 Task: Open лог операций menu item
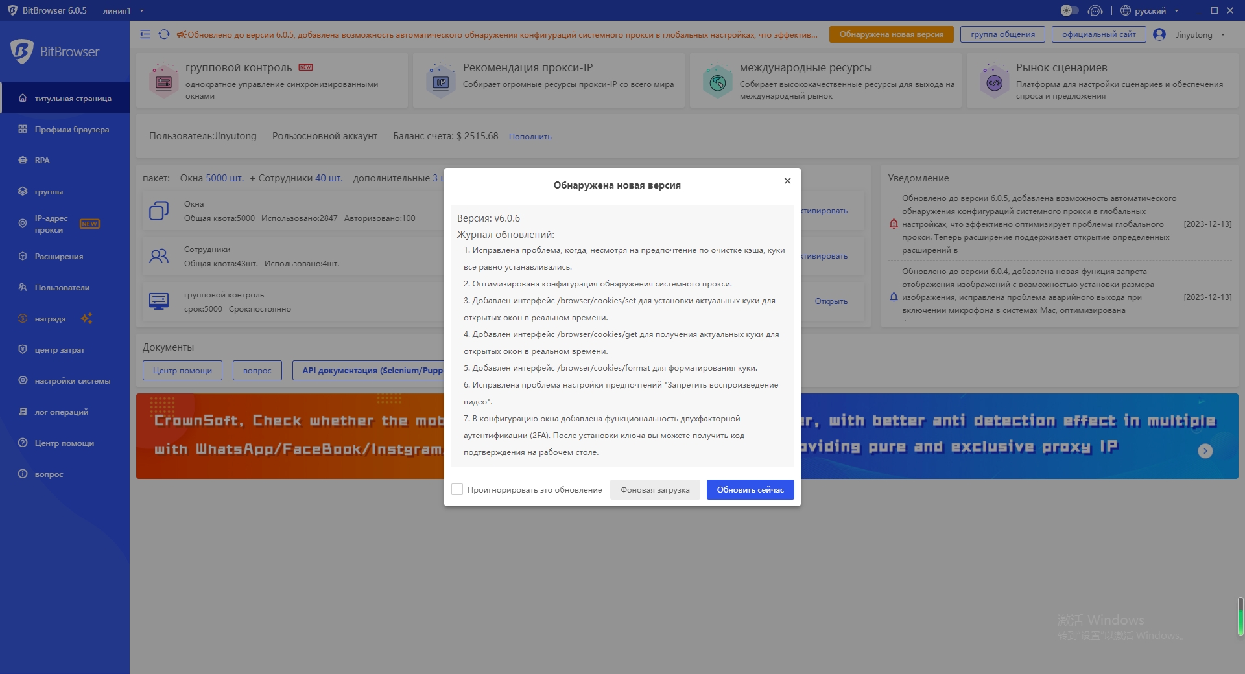(65, 412)
